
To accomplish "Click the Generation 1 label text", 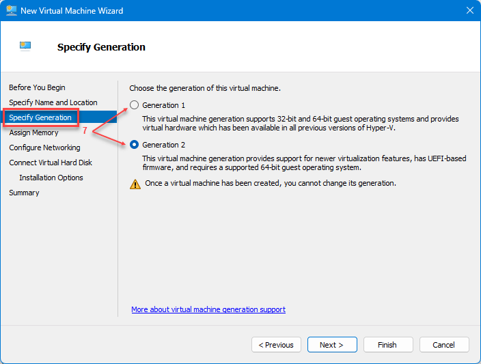I will pos(163,105).
